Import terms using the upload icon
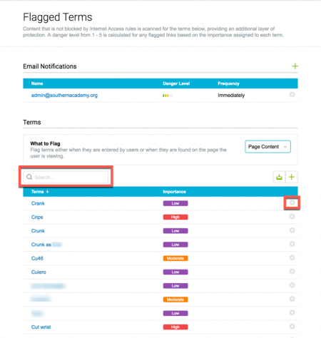Image resolution: width=321 pixels, height=338 pixels. [279, 177]
